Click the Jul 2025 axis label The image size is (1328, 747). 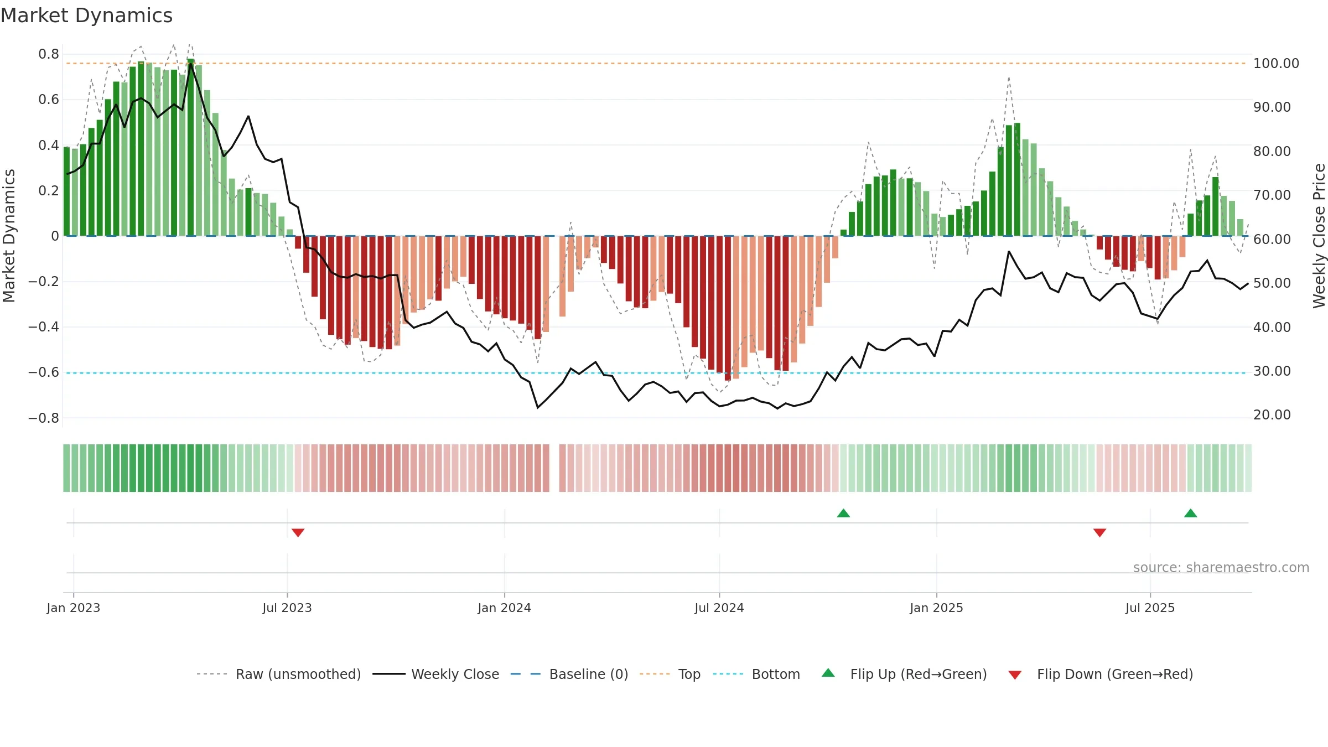coord(1150,608)
